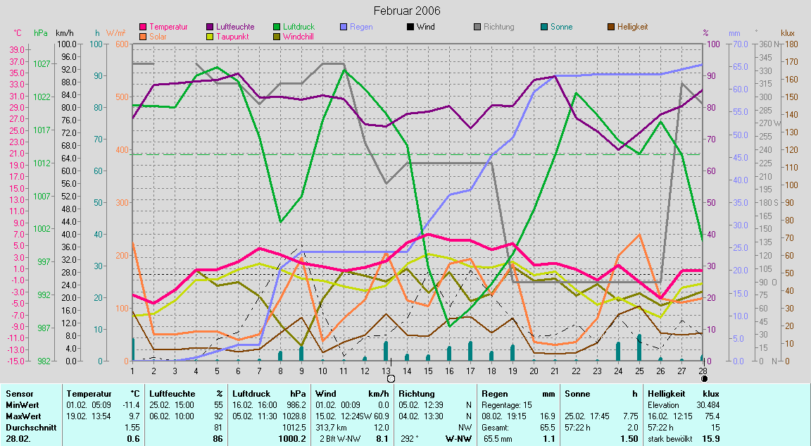Viewport: 811px width, 446px height.
Task: Click the klux axis unit label
Action: click(x=788, y=33)
